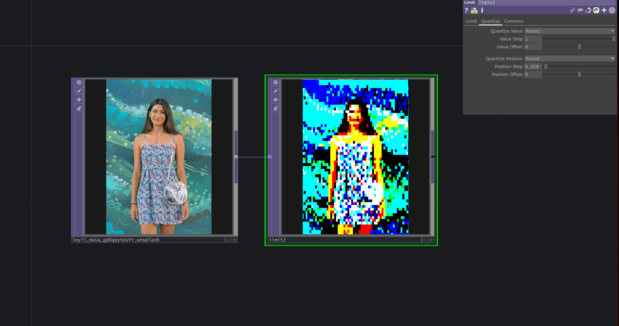The width and height of the screenshot is (619, 326).
Task: Click the info icon in the parameter dialog
Action: [x=482, y=10]
